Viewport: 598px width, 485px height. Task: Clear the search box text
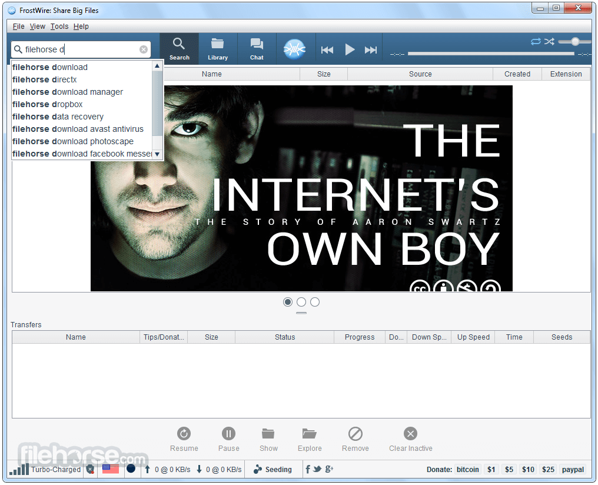(144, 49)
